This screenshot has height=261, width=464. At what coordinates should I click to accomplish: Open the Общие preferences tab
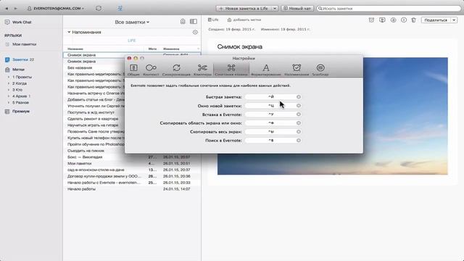(133, 70)
